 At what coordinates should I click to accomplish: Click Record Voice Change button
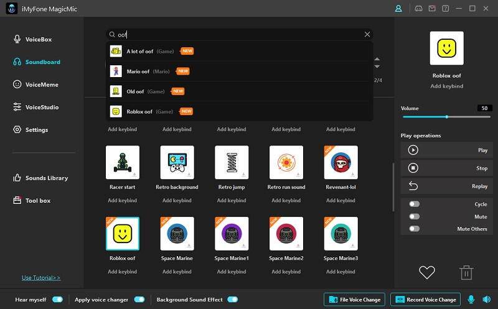[x=425, y=300]
